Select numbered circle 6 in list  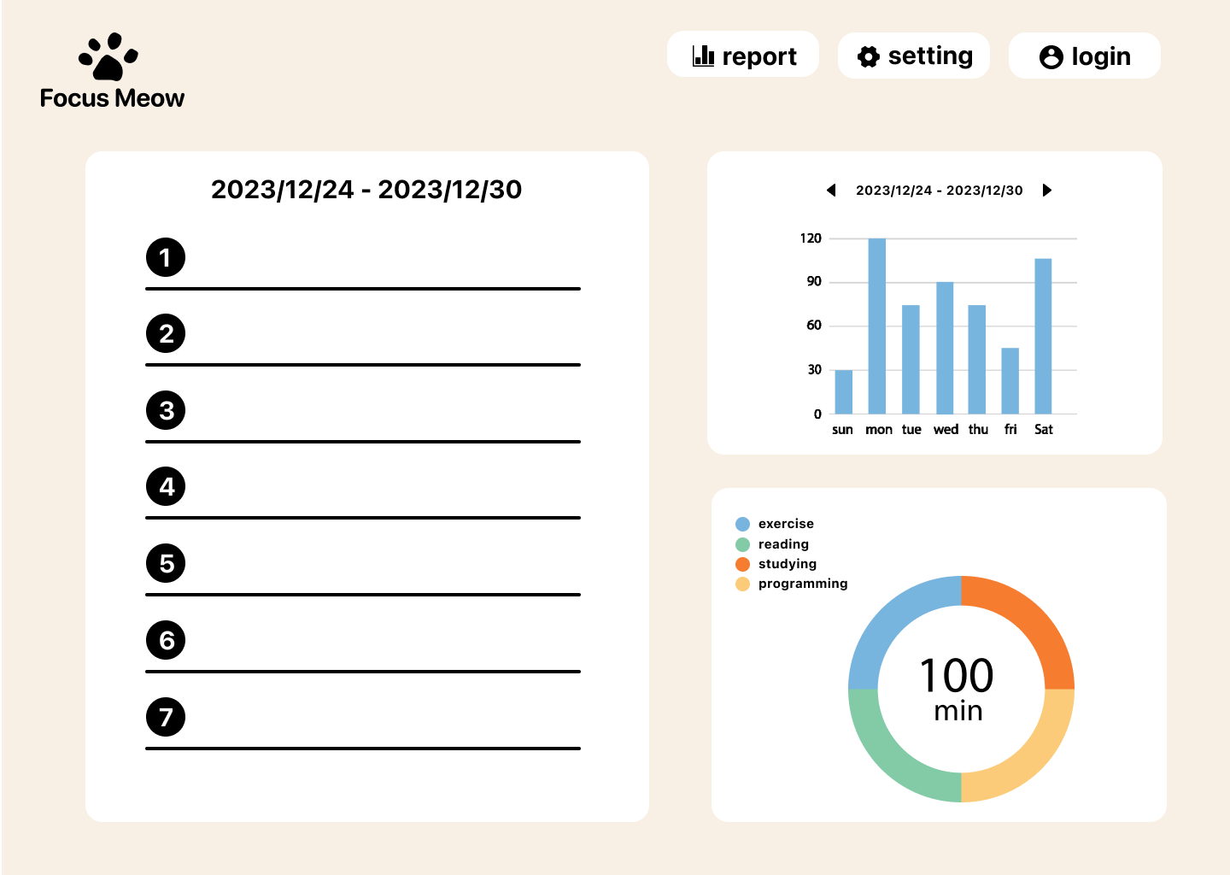166,640
